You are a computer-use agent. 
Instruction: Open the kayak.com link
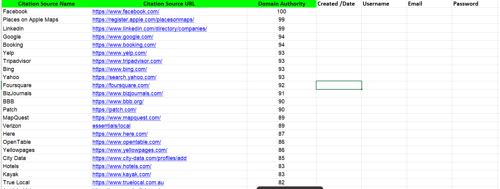pos(122,174)
